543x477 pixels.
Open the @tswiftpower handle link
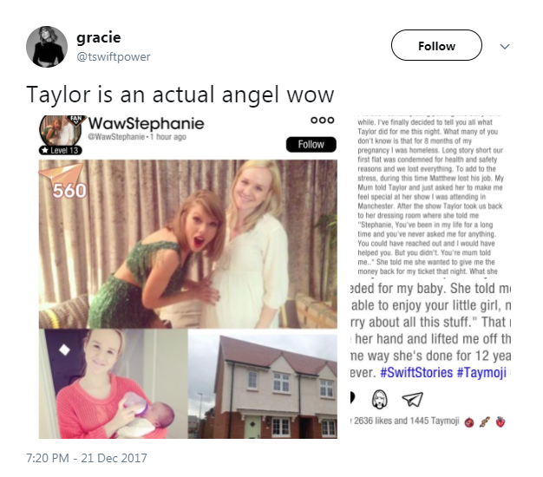(x=114, y=56)
